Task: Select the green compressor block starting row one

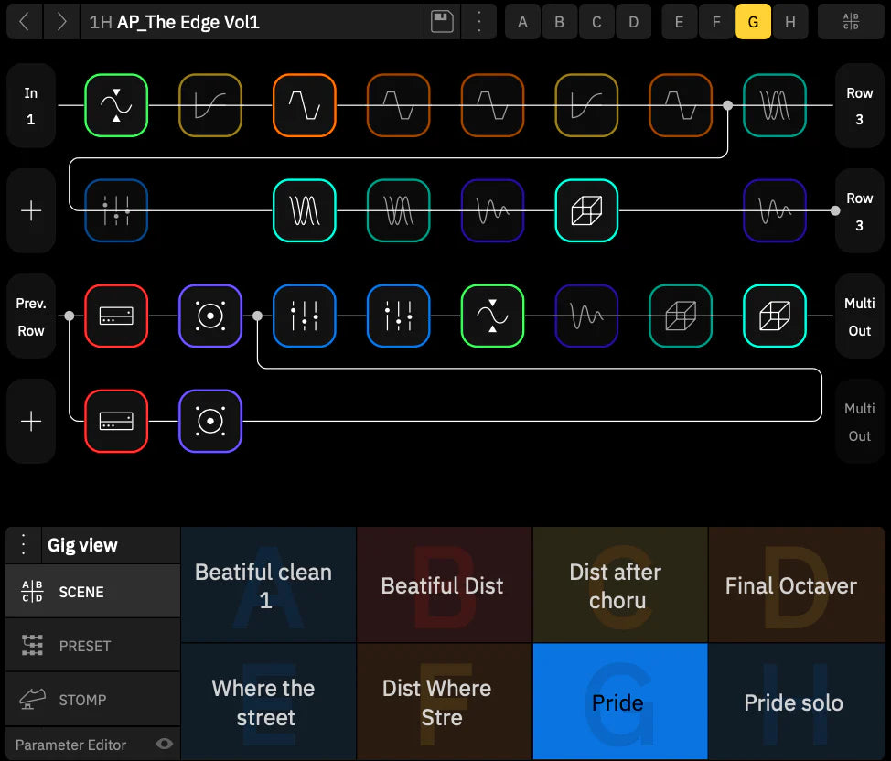Action: [116, 105]
